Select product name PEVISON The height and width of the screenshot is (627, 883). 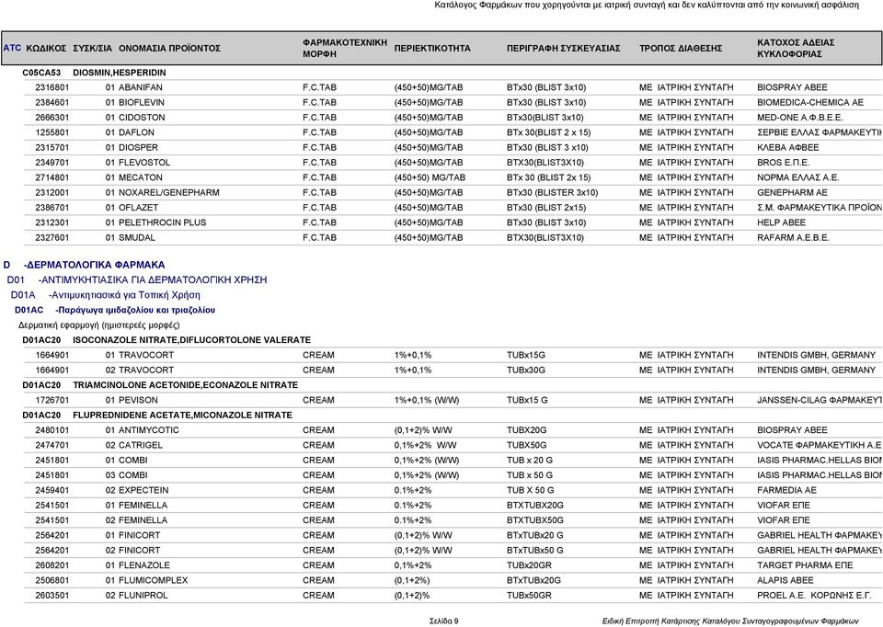coord(138,400)
